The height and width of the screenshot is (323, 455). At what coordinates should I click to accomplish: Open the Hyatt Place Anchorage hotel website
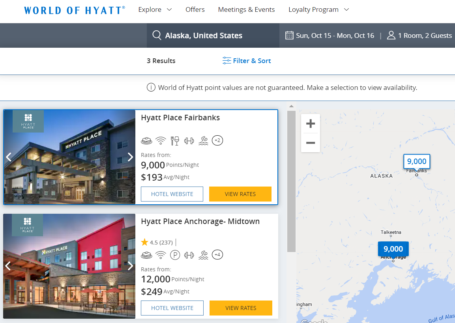click(172, 308)
